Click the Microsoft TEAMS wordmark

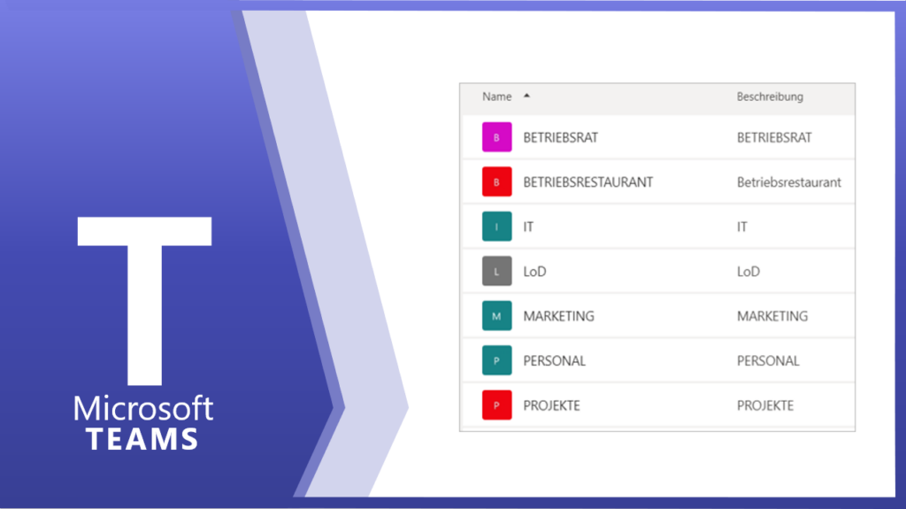[143, 423]
